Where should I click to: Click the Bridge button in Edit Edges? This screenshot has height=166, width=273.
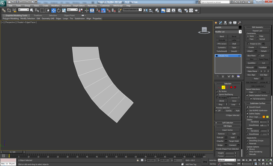pos(220,145)
